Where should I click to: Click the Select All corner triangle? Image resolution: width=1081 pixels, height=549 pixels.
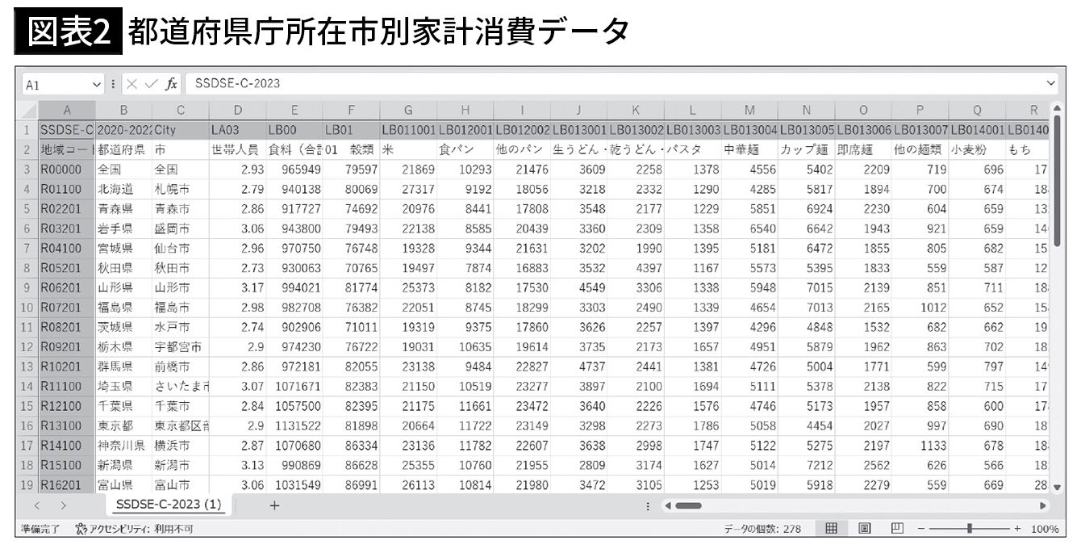click(28, 111)
